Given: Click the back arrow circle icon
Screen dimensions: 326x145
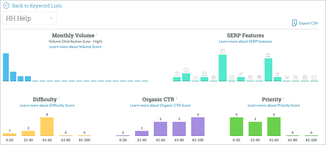Looking at the screenshot, I should [6, 6].
